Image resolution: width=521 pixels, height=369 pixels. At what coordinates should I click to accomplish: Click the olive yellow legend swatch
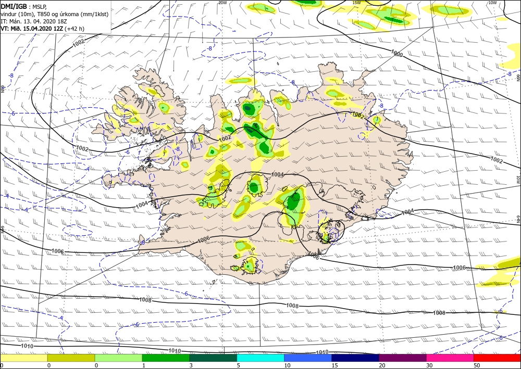click(x=71, y=358)
